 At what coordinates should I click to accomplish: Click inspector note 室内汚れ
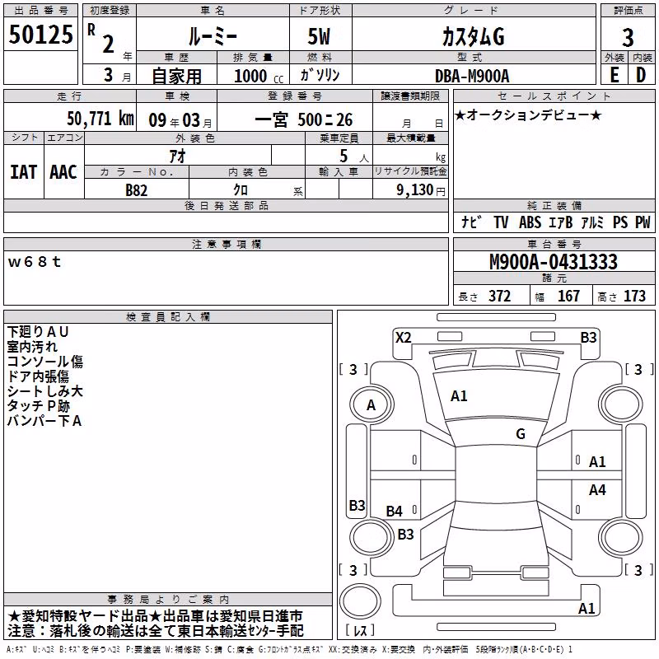point(32,347)
